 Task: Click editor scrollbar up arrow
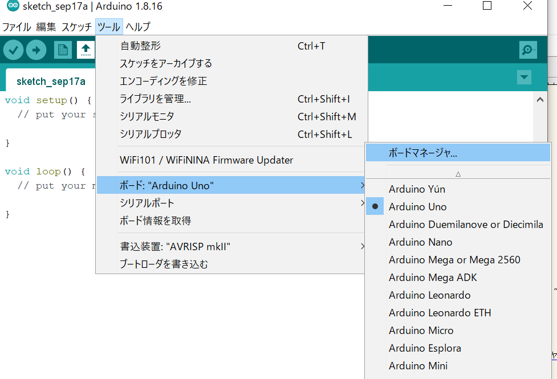point(540,100)
